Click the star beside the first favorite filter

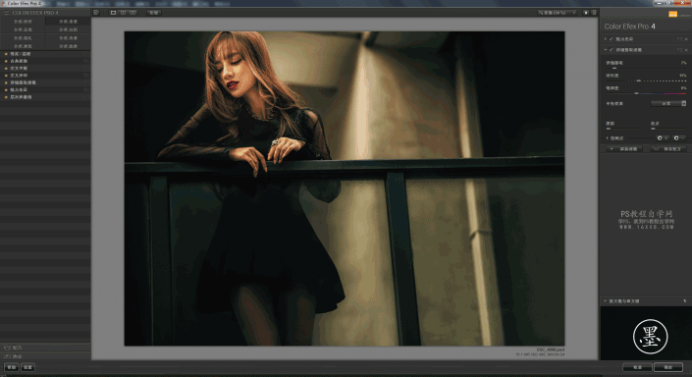pos(6,54)
